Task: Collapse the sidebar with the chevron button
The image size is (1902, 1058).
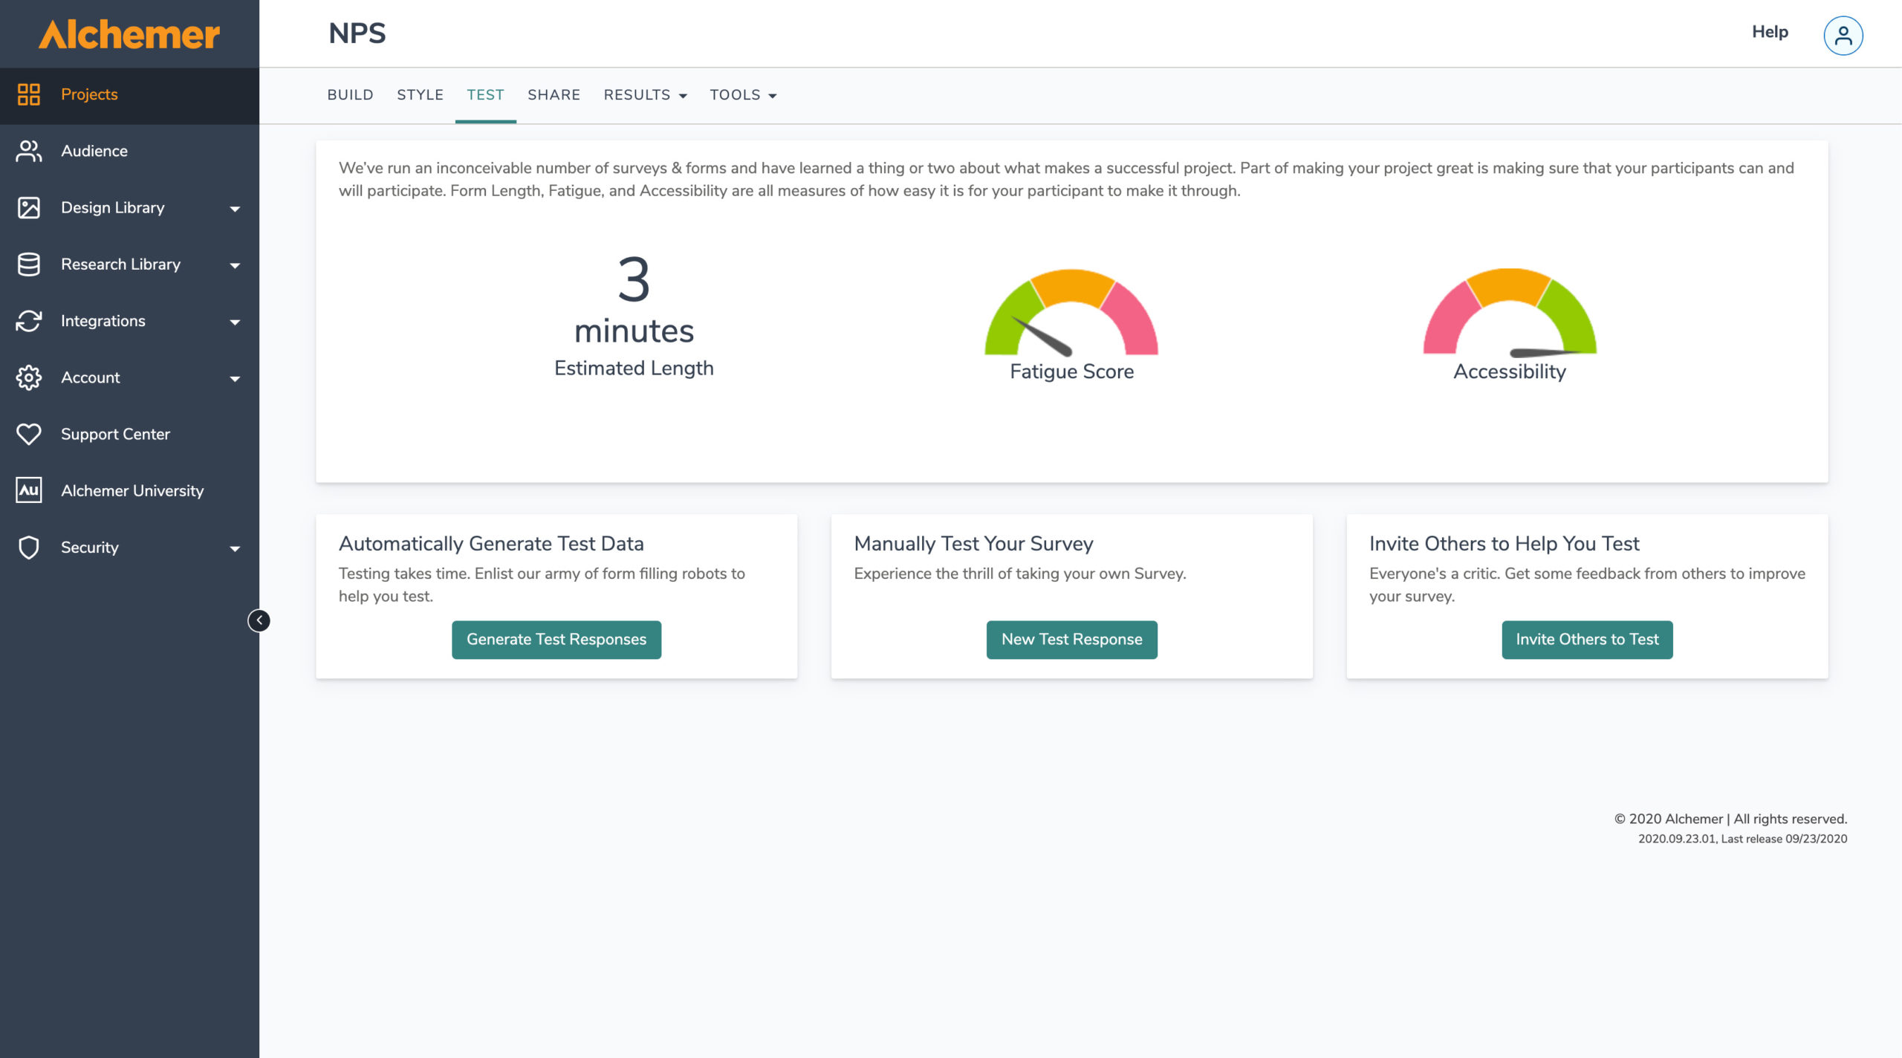Action: (x=259, y=620)
